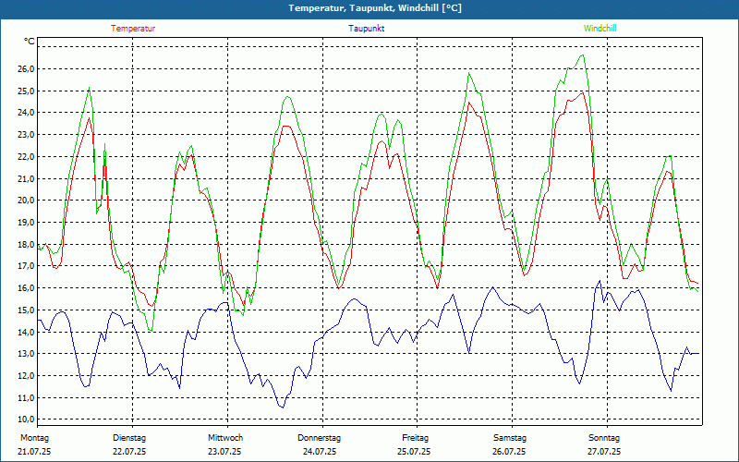Screen dimensions: 739x462
Task: Click the Samstag day label
Action: 510,438
